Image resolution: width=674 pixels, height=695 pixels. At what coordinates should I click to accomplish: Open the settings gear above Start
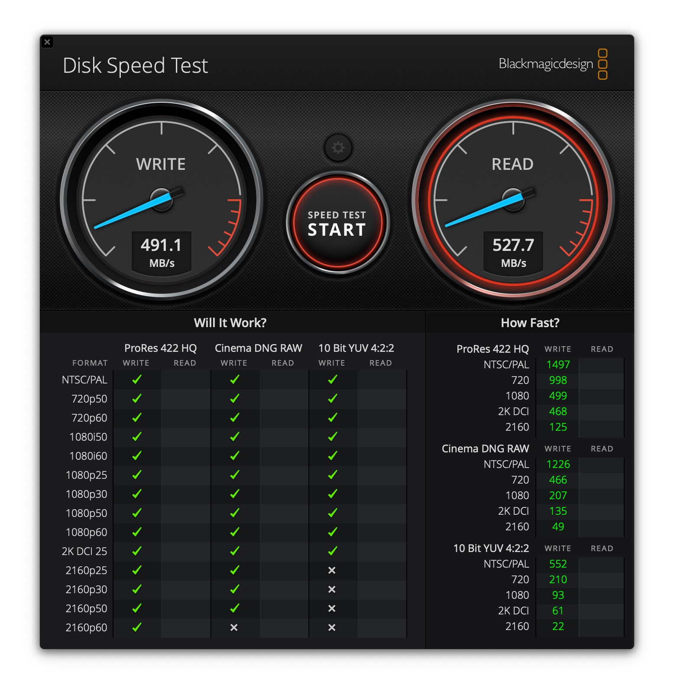point(338,148)
